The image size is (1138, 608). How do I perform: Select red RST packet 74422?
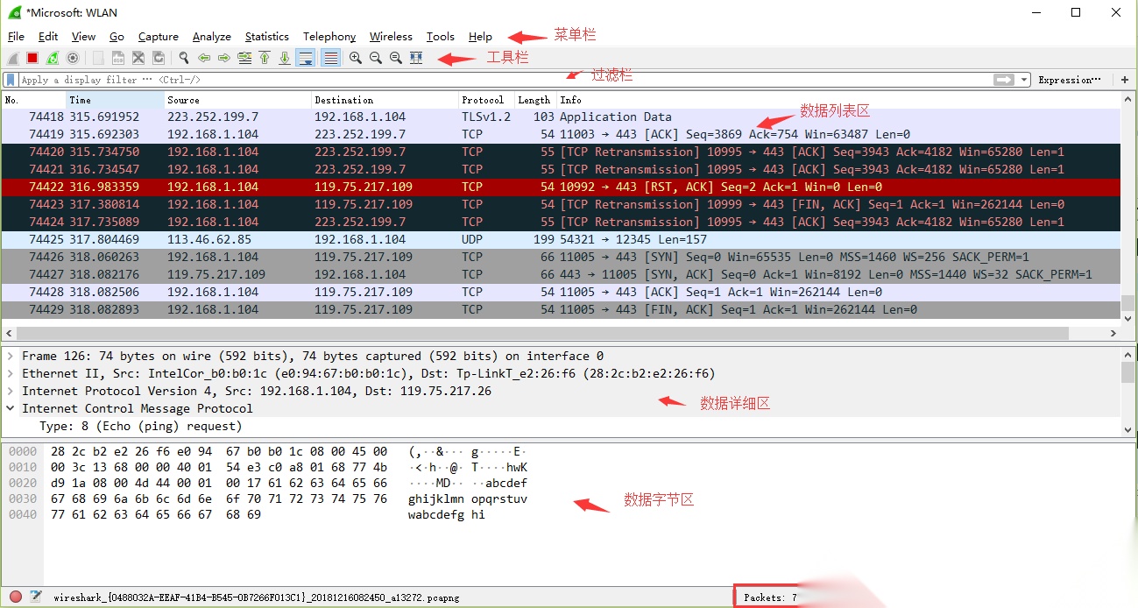561,187
